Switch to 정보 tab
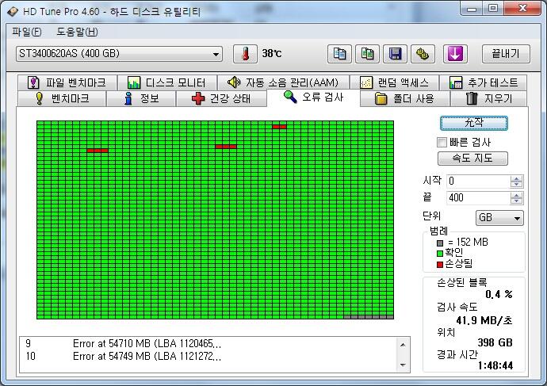This screenshot has height=386, width=547. (141, 98)
